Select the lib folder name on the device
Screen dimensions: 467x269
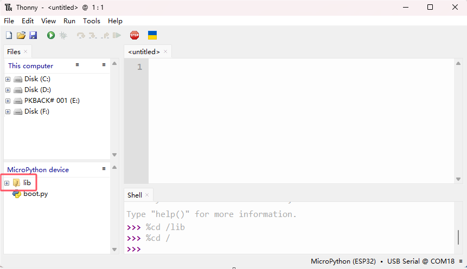point(27,183)
